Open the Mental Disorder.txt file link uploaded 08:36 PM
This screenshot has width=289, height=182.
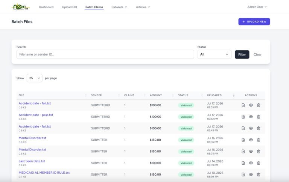click(x=32, y=138)
